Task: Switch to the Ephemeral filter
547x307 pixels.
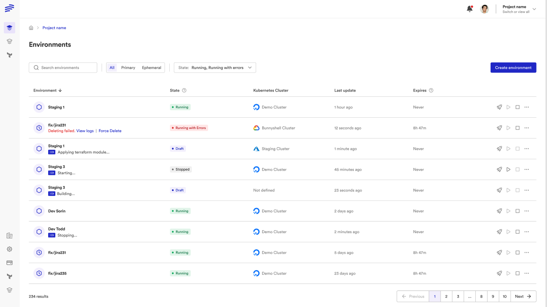Action: 151,67
